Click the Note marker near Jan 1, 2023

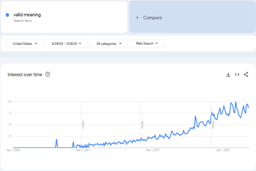click(x=213, y=125)
